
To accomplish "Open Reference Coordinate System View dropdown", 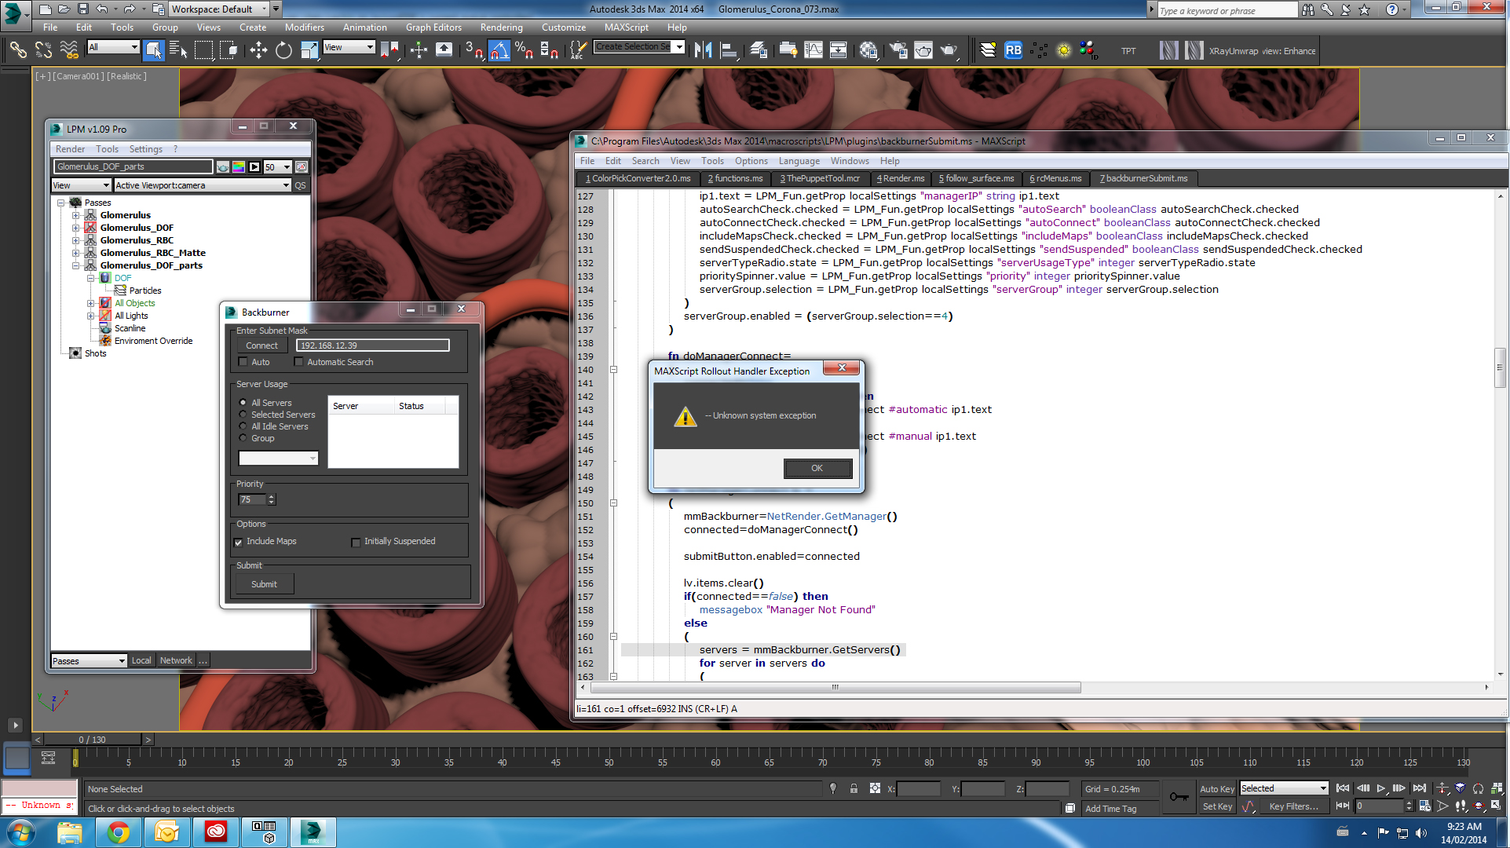I will pos(349,47).
